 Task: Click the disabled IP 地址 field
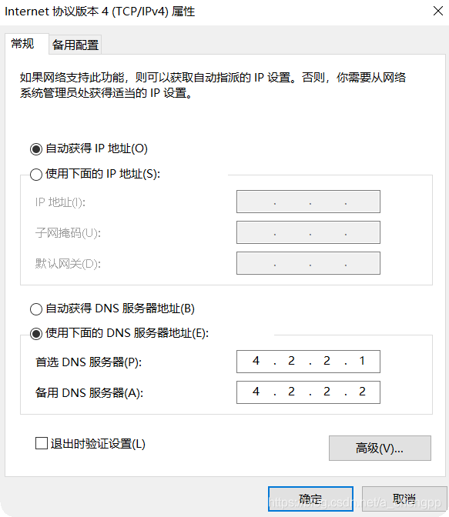tap(308, 202)
